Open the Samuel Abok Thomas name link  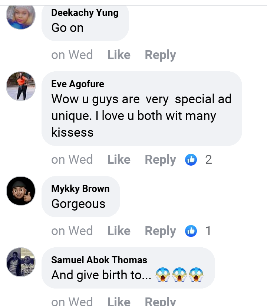click(x=99, y=260)
